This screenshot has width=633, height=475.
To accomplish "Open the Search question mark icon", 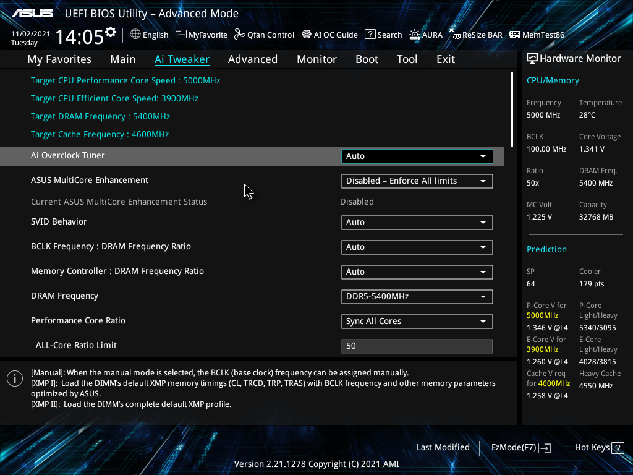I will coord(370,35).
